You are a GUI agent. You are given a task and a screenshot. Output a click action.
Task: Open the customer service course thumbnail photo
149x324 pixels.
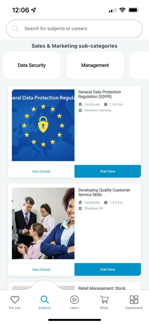[x=43, y=224]
